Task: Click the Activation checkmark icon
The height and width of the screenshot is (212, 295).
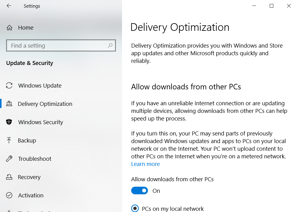Action: [9, 196]
